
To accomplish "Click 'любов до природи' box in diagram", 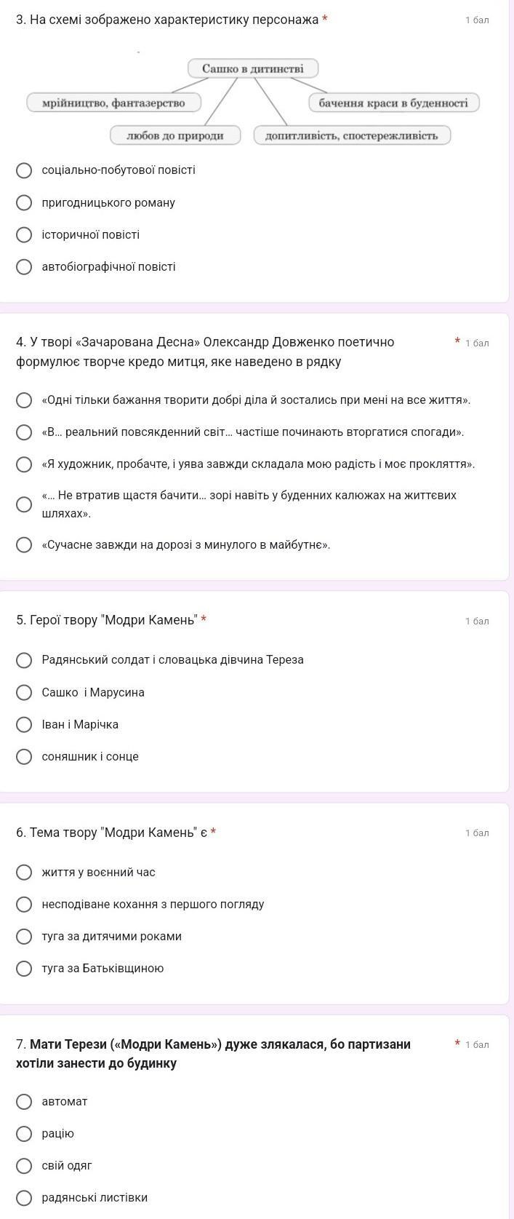I will (x=175, y=135).
